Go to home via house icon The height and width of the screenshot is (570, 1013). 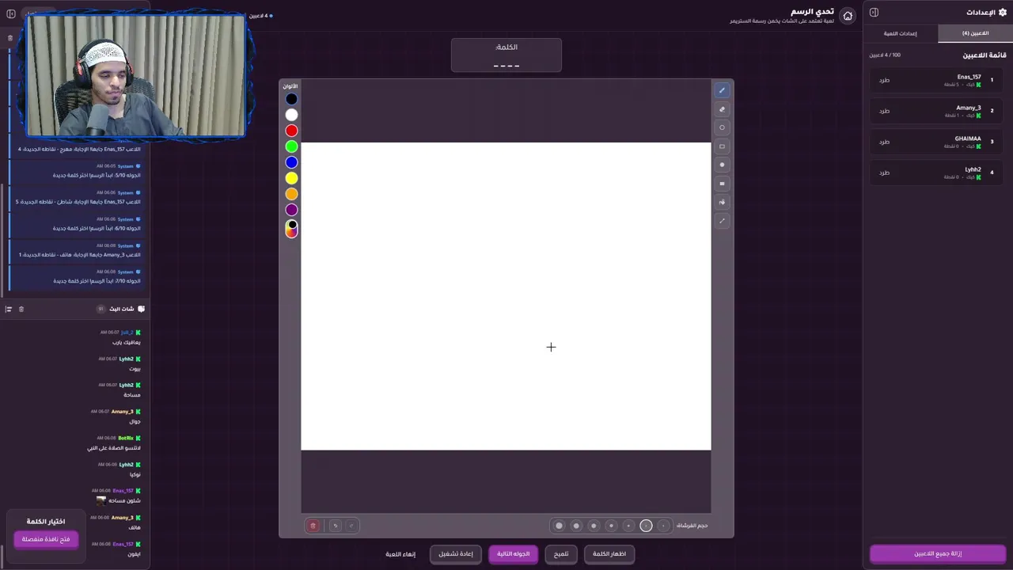point(848,16)
